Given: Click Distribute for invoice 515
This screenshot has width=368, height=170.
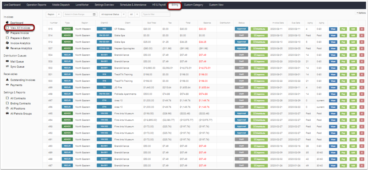Looking at the screenshot, I should tap(259, 29).
